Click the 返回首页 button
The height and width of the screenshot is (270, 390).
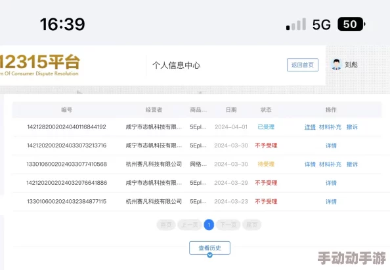pos(303,65)
